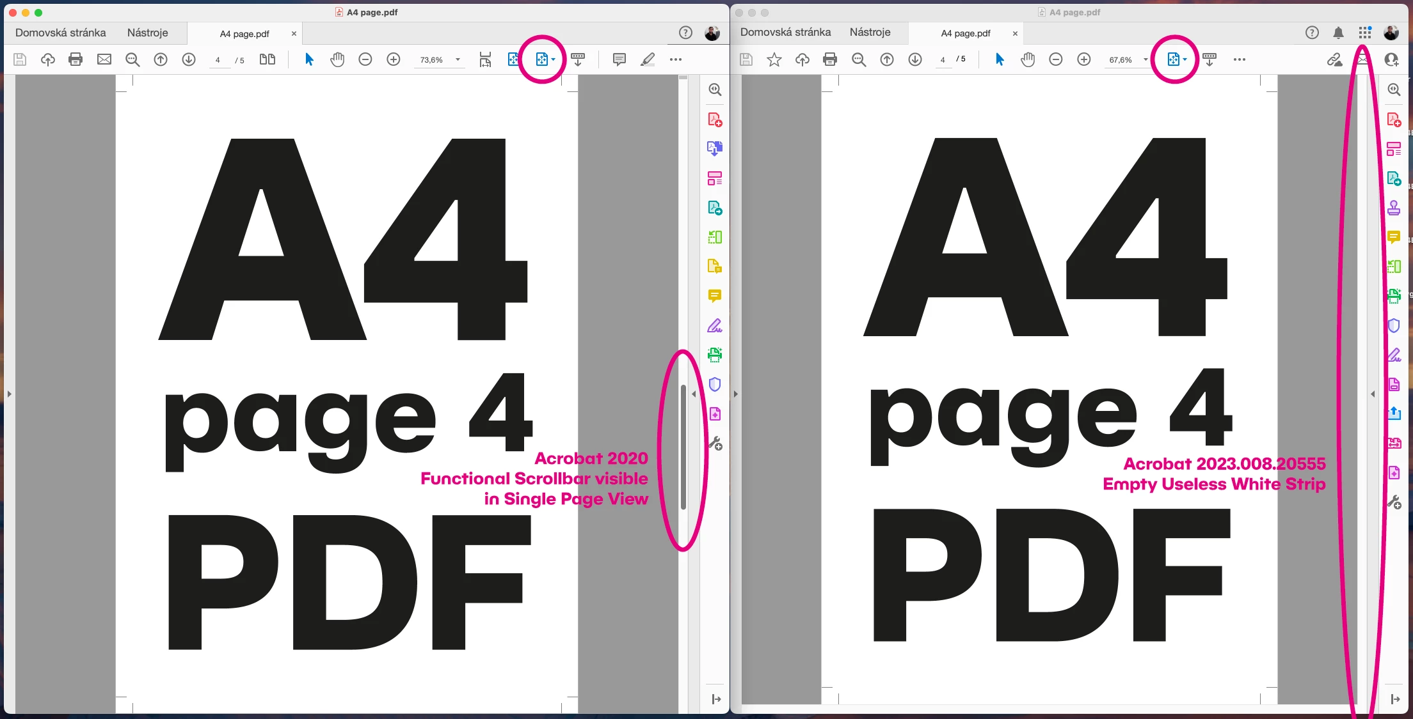The height and width of the screenshot is (719, 1413).
Task: Select the hand pan tool in left window
Action: click(x=337, y=59)
